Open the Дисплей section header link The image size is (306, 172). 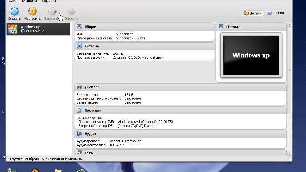[92, 87]
